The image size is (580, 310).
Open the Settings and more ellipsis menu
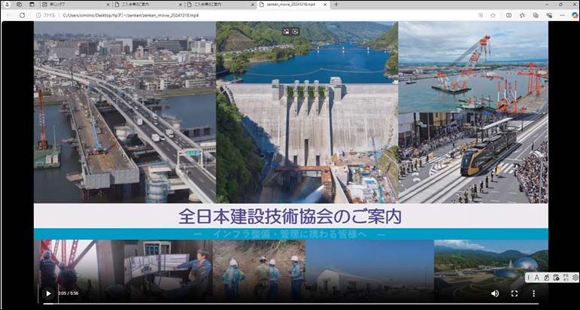(x=562, y=15)
